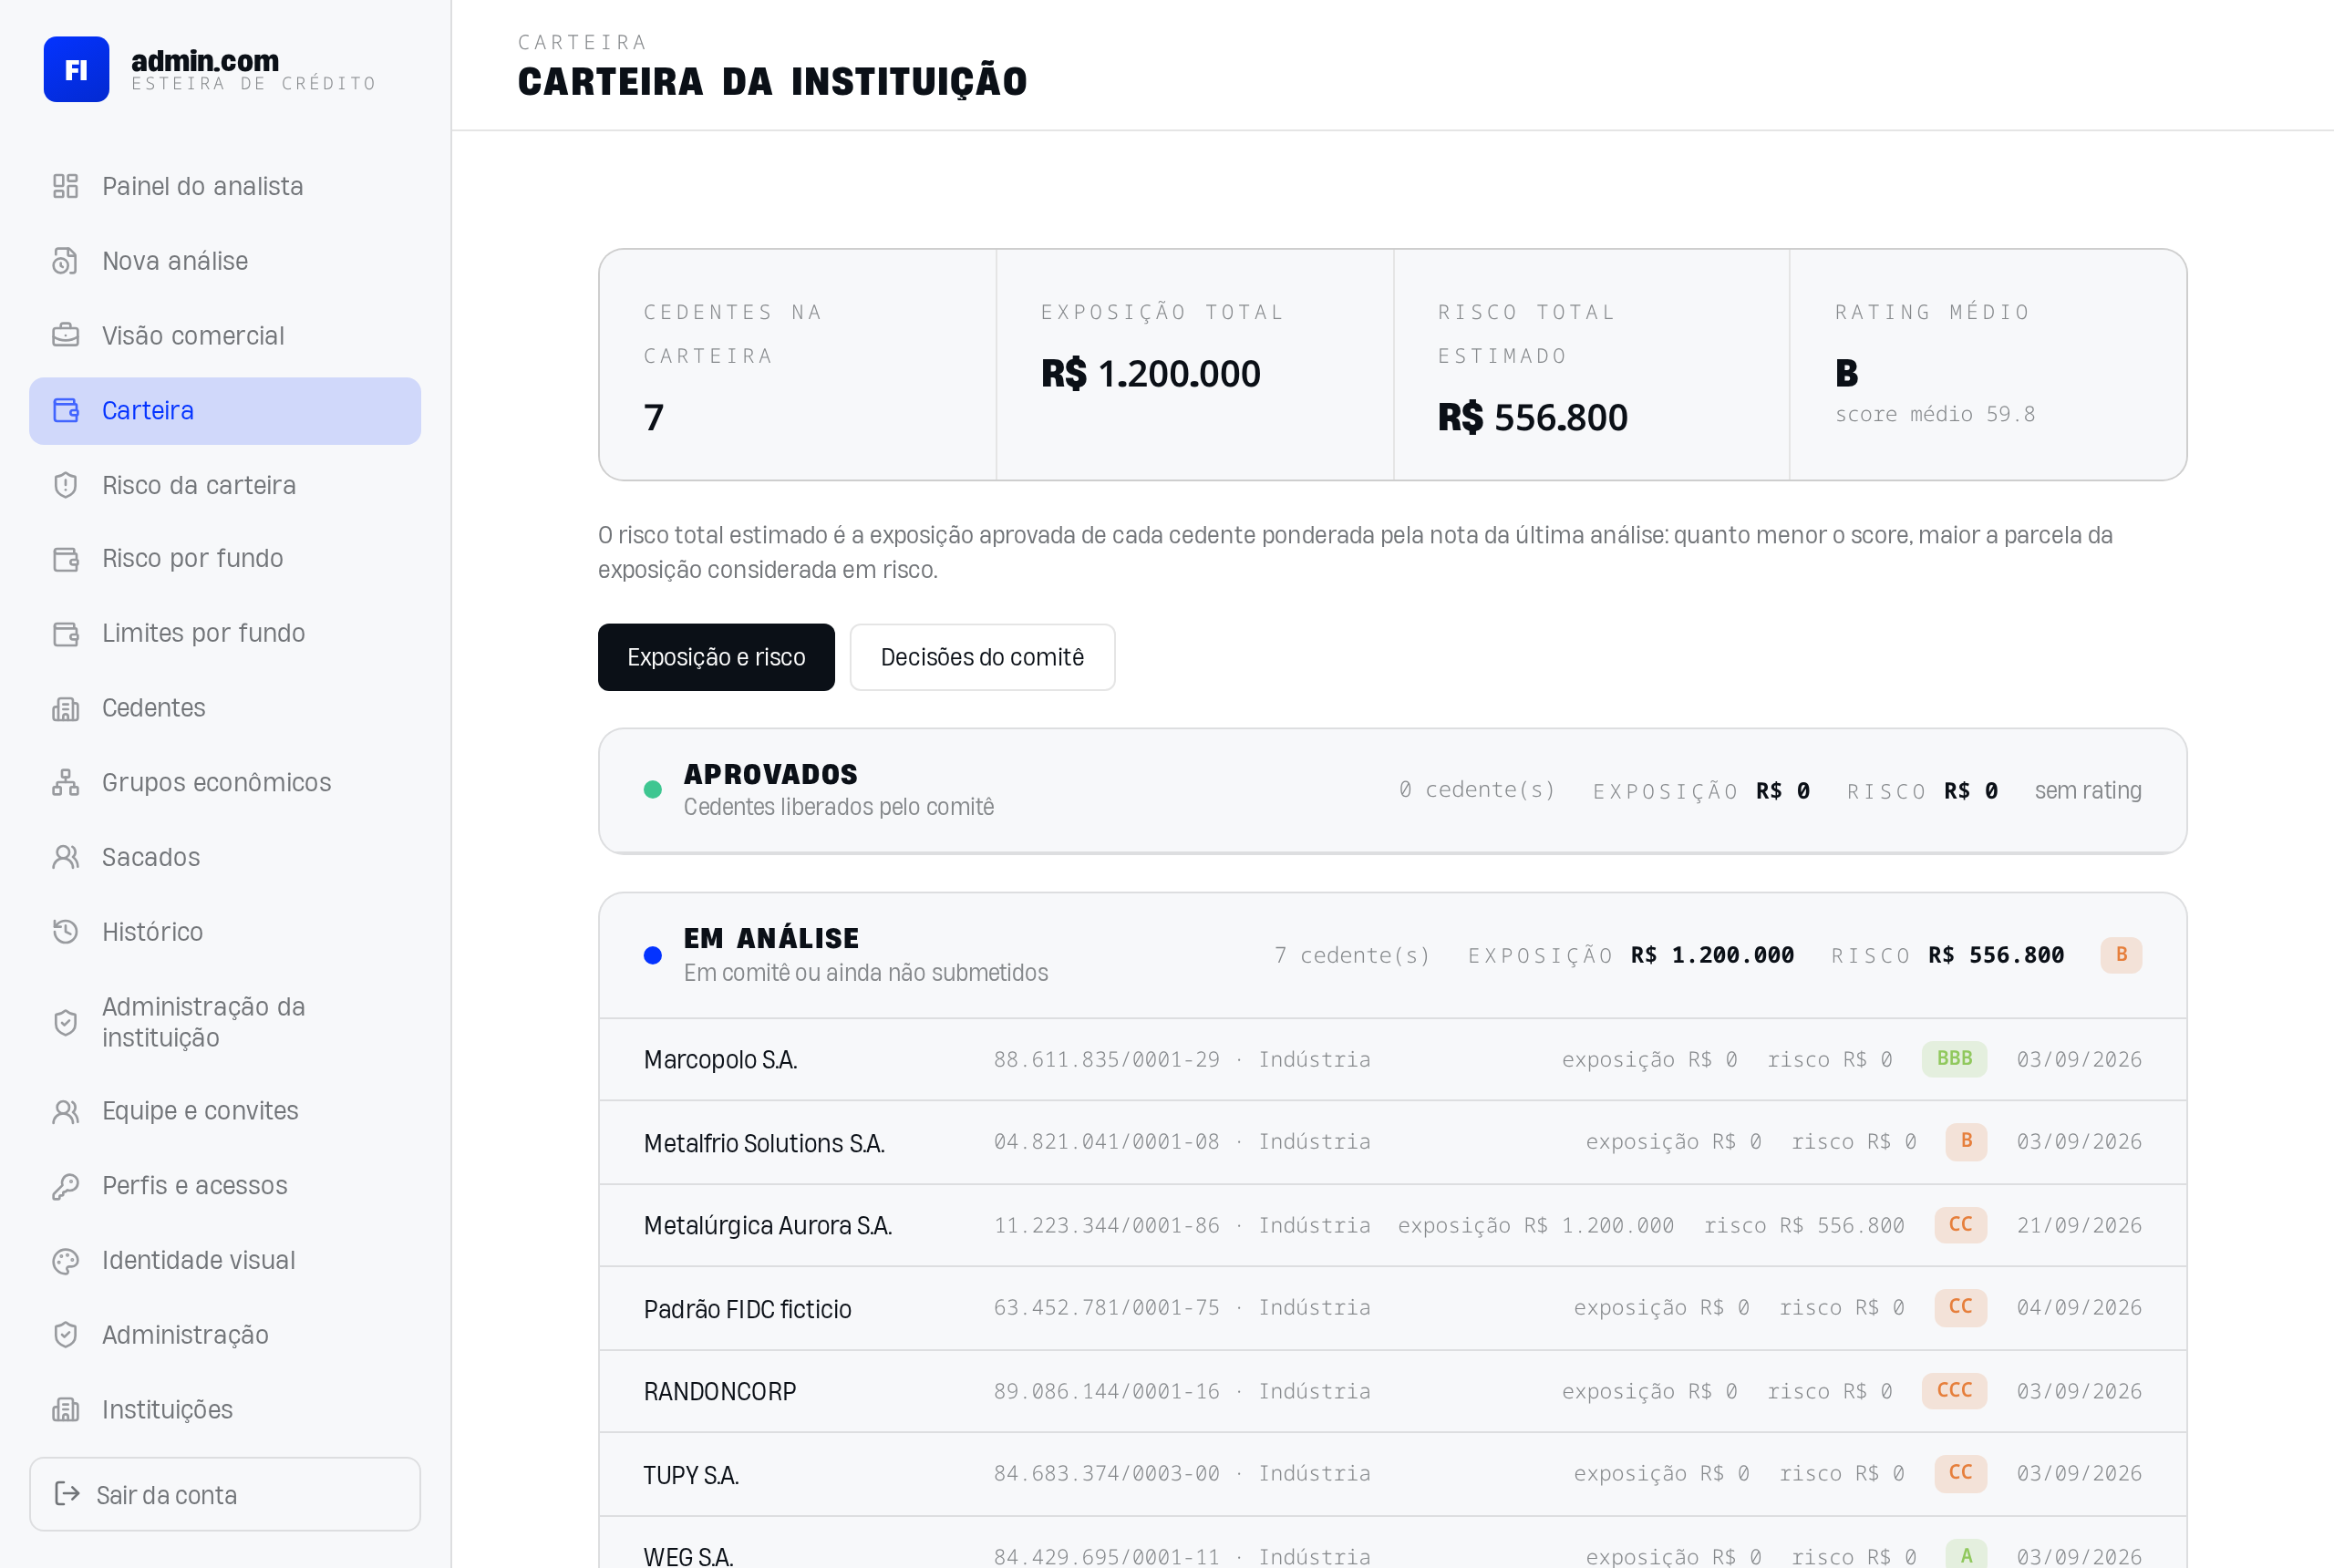The width and height of the screenshot is (2334, 1568).
Task: Click the BBB rating badge for Marcopolo
Action: [1954, 1059]
